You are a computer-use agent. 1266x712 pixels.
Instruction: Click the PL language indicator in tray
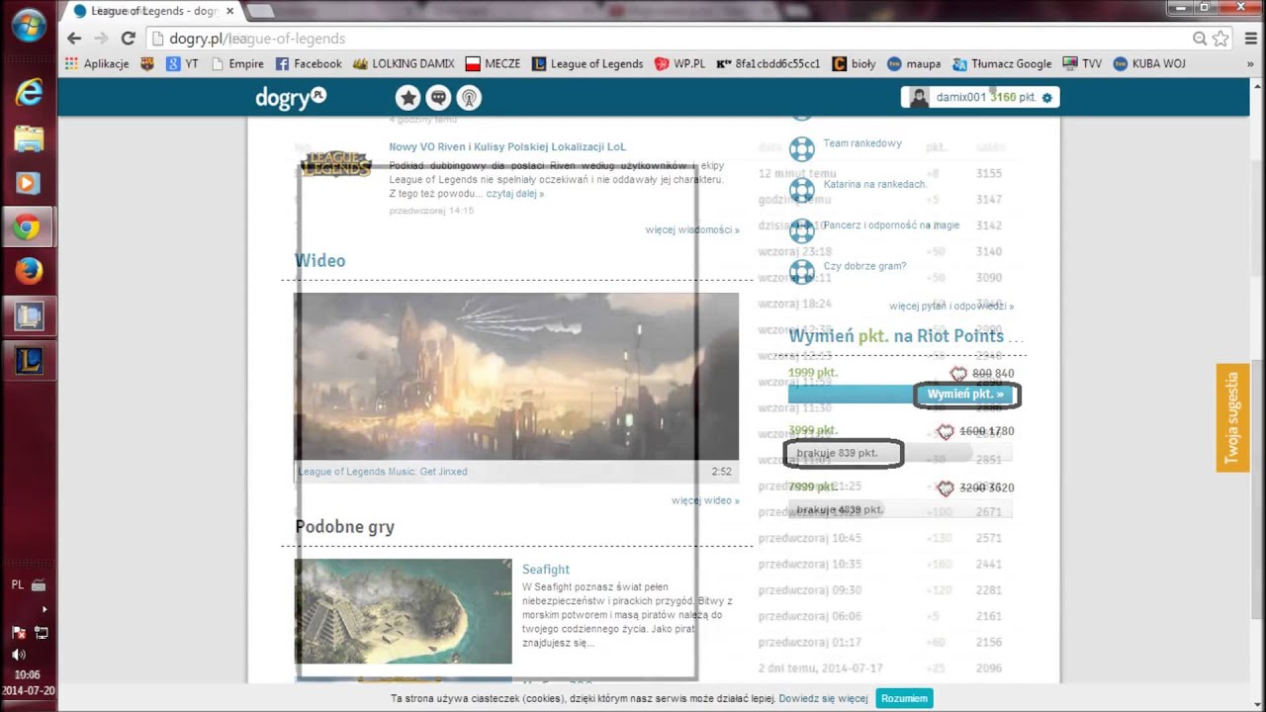(x=18, y=584)
